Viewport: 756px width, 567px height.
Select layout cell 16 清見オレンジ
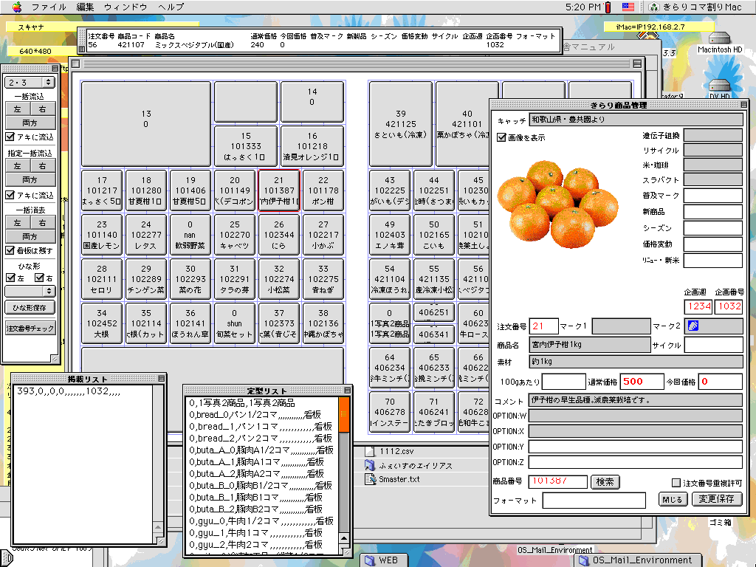(312, 146)
